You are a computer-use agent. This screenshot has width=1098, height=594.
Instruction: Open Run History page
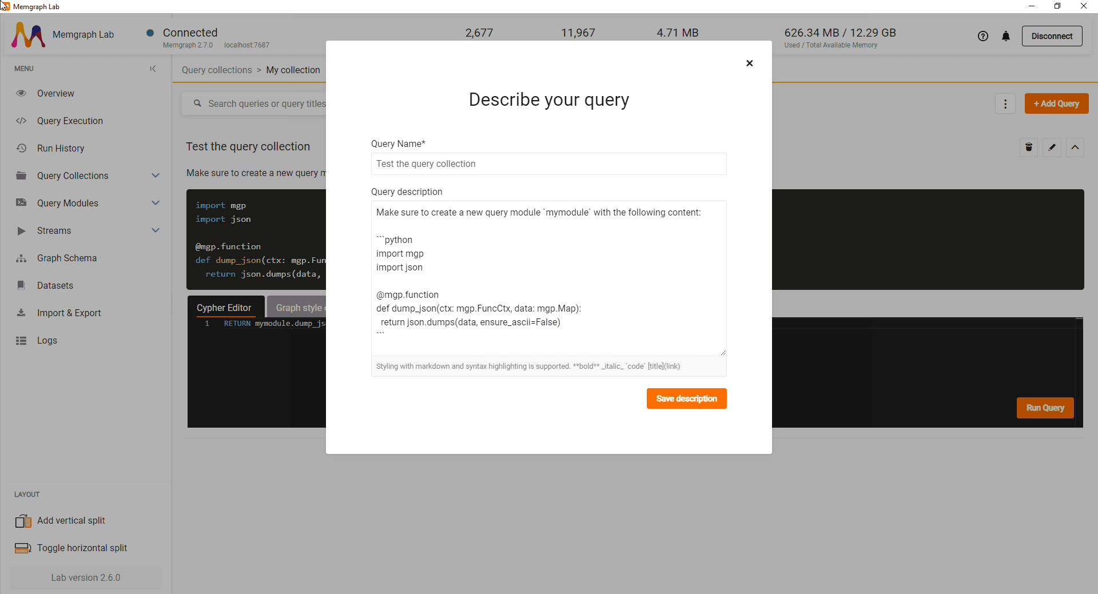(61, 148)
